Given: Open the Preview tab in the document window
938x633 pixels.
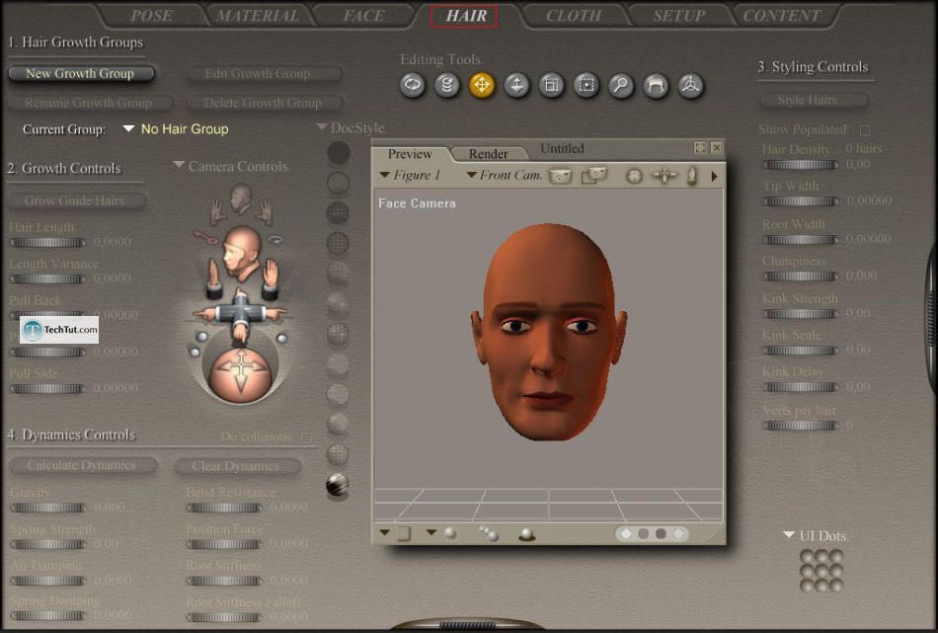Looking at the screenshot, I should [410, 154].
